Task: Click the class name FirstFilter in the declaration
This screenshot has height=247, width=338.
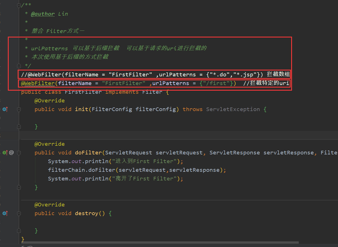Action: tap(83, 92)
